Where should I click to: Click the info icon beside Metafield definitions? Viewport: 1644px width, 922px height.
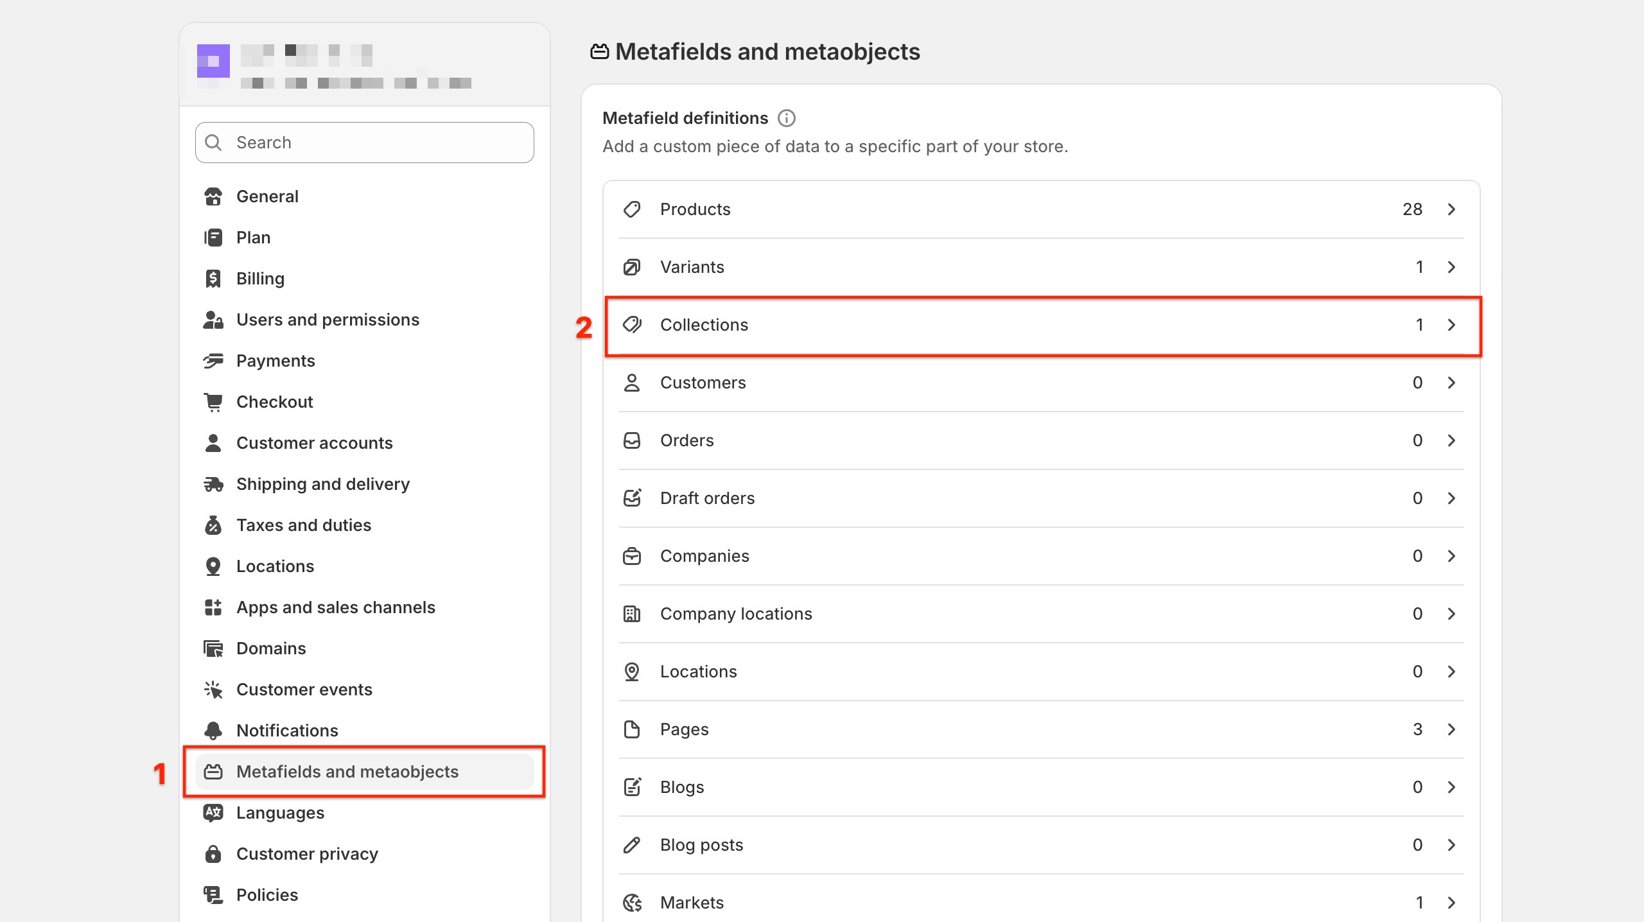point(786,118)
